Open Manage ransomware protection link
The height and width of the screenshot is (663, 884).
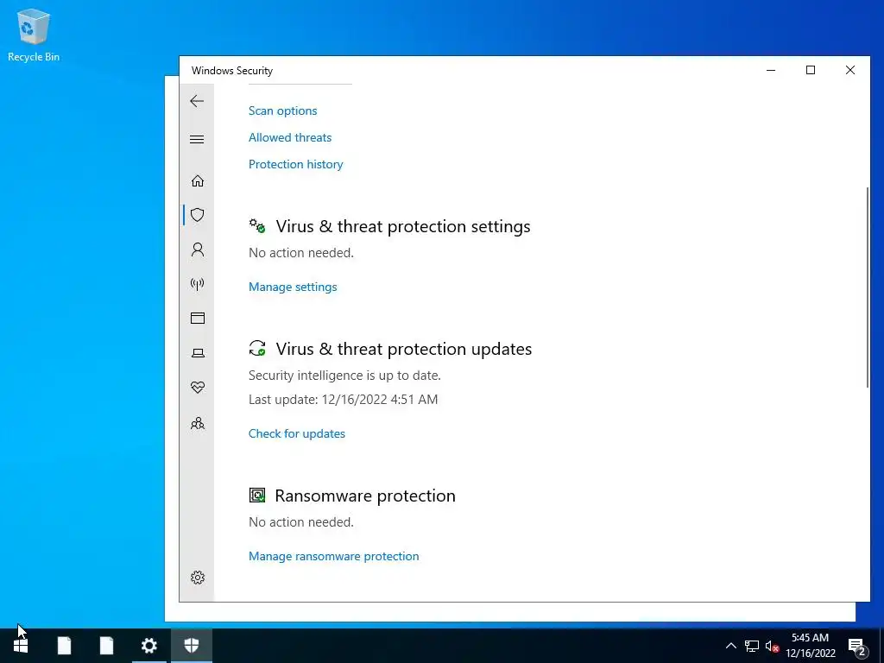334,557
